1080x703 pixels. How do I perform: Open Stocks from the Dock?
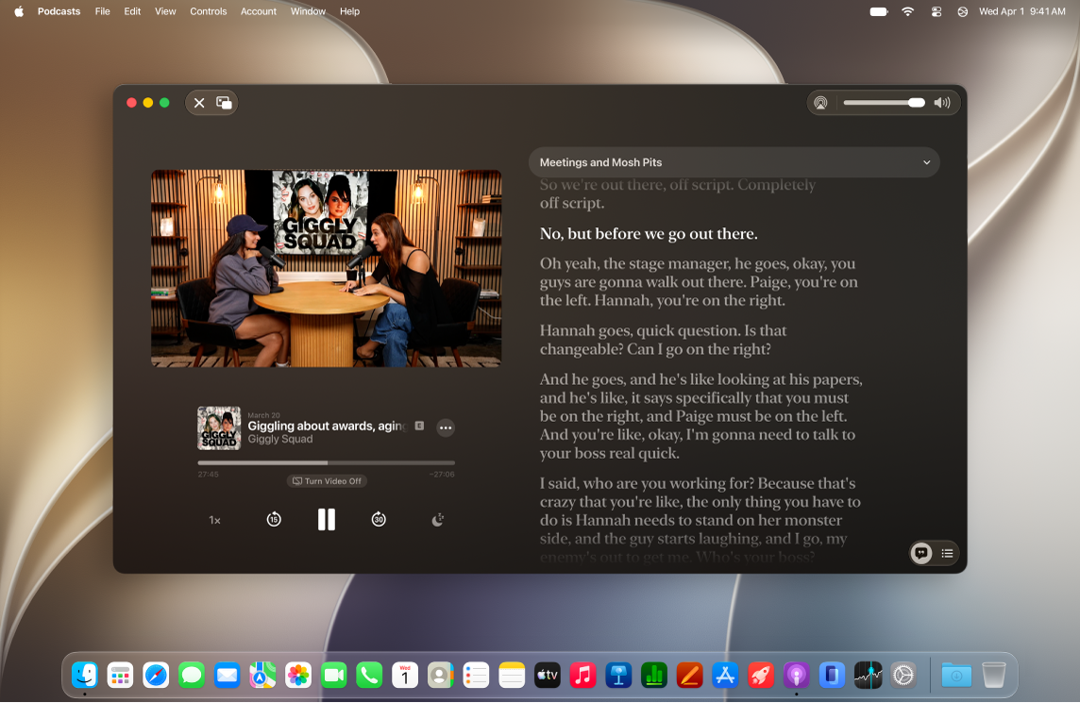tap(868, 676)
